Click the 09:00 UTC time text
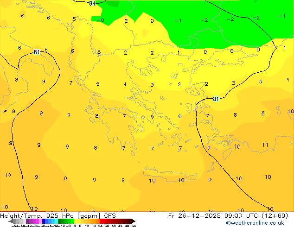The width and height of the screenshot is (294, 227). tap(242, 216)
